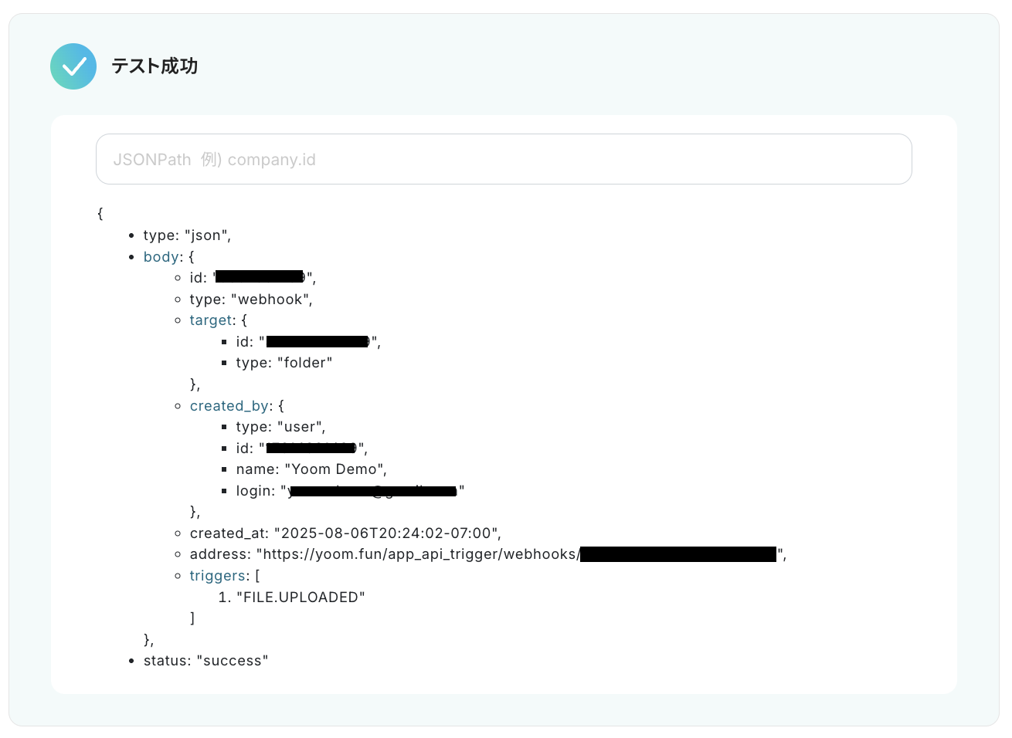The width and height of the screenshot is (1012, 738).
Task: Click the address webhook URL line
Action: point(488,554)
